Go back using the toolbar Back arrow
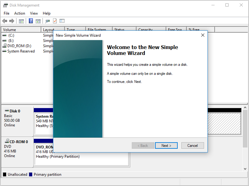The height and width of the screenshot is (186, 249). pos(5,21)
